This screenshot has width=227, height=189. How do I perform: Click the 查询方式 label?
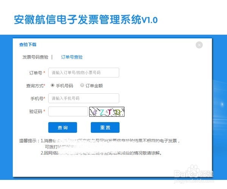[35, 86]
